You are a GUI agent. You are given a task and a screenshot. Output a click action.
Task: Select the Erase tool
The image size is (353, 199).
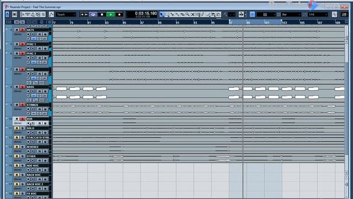pos(183,15)
